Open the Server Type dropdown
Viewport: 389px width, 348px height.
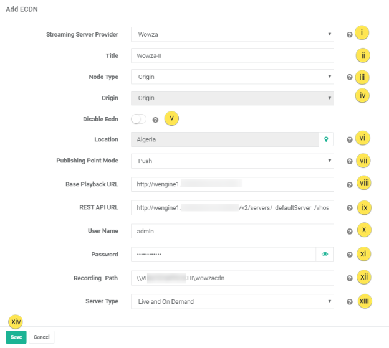(232, 302)
